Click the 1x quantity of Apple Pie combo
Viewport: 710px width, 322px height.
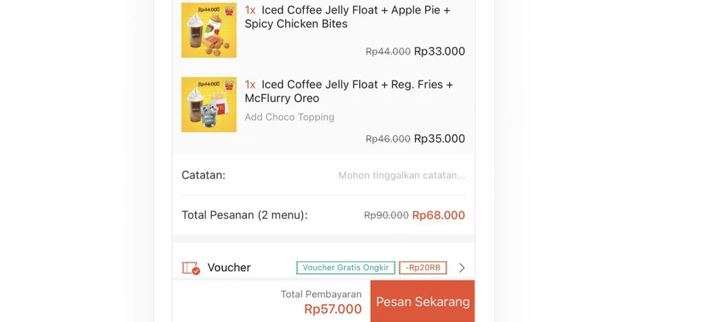pos(251,10)
